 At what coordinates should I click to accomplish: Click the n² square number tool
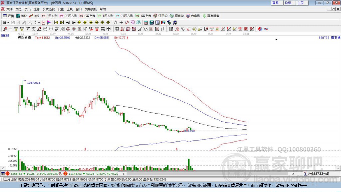point(57,29)
